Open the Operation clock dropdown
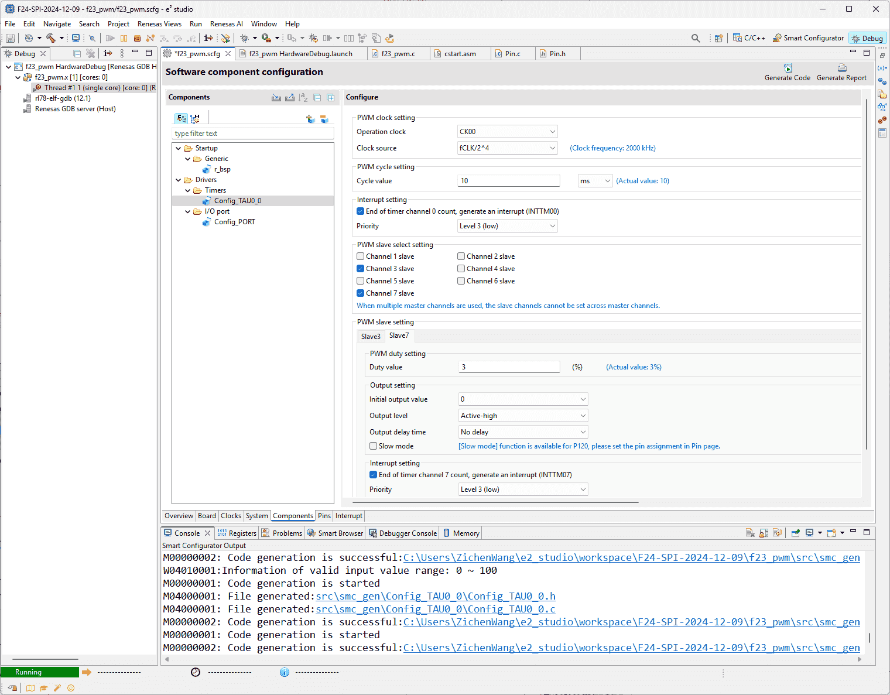890x695 pixels. [x=507, y=132]
